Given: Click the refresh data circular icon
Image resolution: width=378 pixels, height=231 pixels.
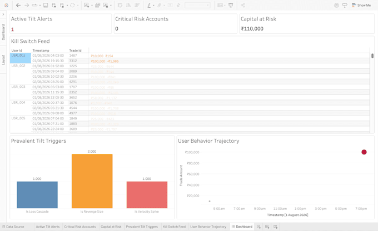Looking at the screenshot, I should [x=72, y=5].
